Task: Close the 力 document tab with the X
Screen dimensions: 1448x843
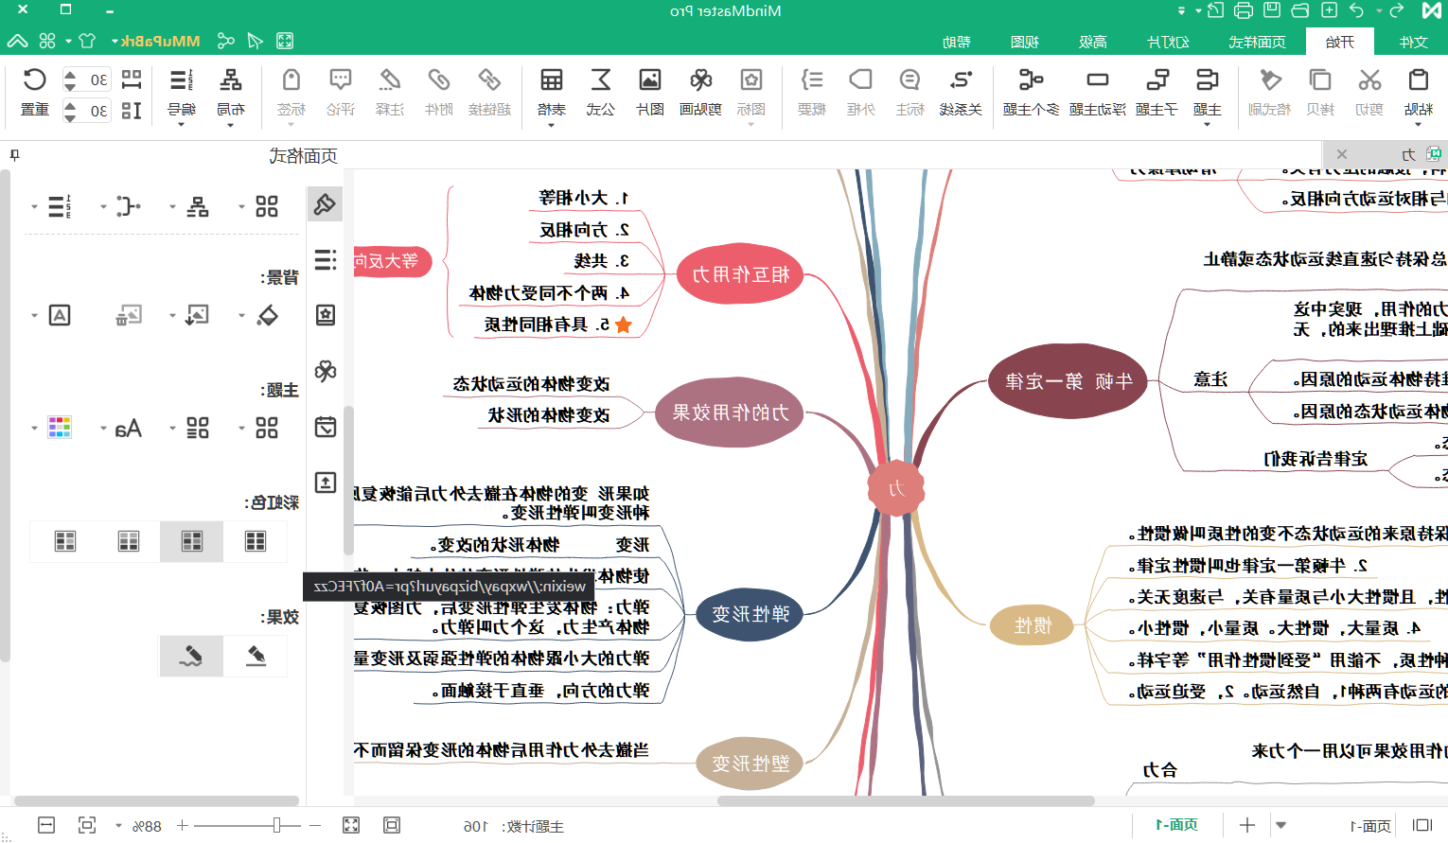Action: (x=1342, y=154)
